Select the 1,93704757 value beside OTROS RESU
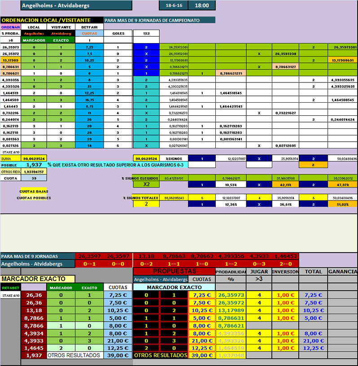The height and width of the screenshot is (366, 358). pos(34,171)
